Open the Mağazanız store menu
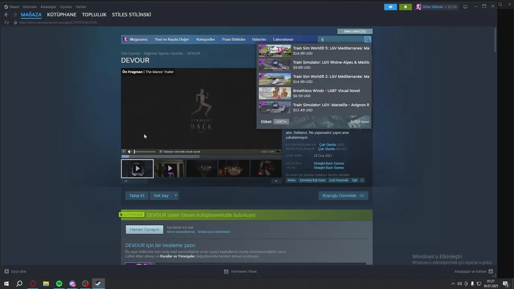514x289 pixels. point(139,39)
